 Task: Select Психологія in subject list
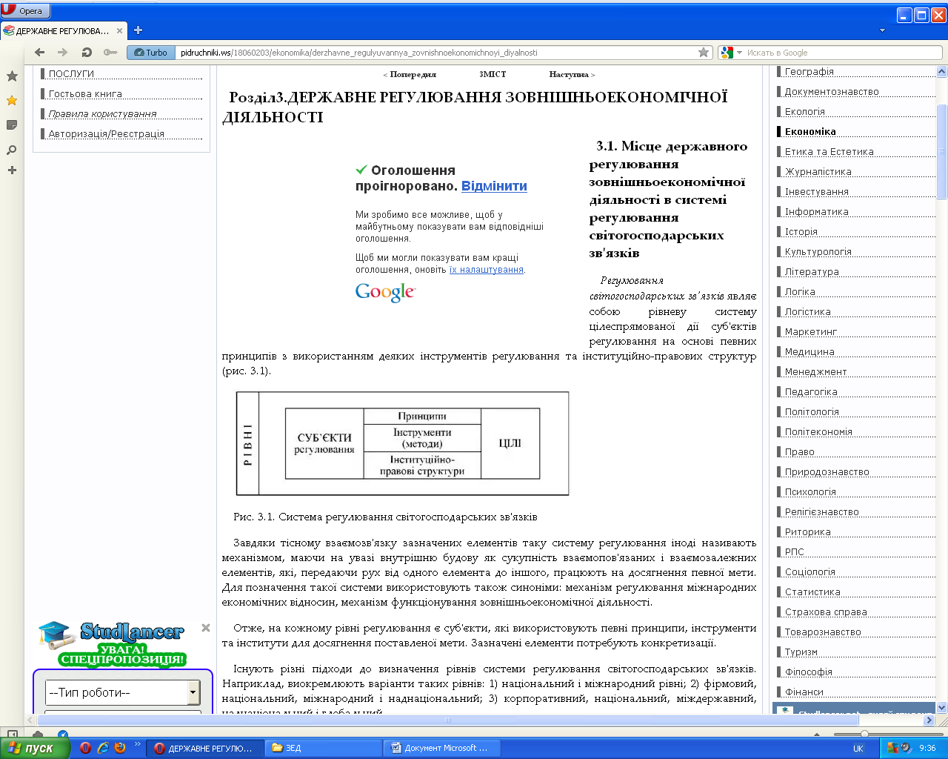(x=810, y=491)
